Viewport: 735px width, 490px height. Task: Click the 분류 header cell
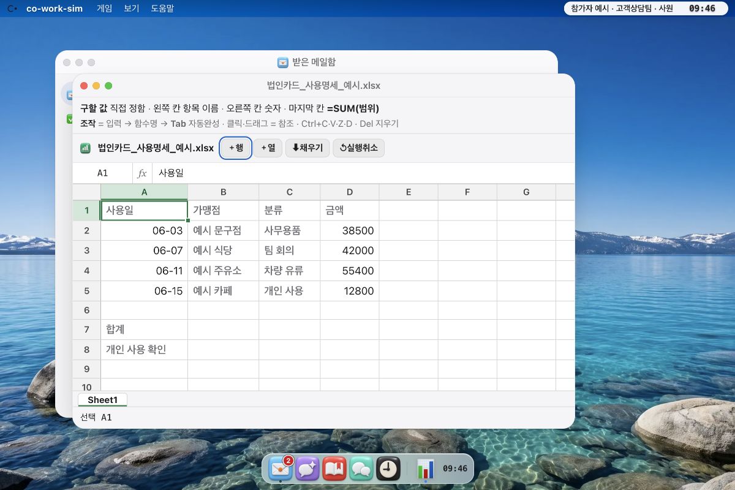coord(289,211)
